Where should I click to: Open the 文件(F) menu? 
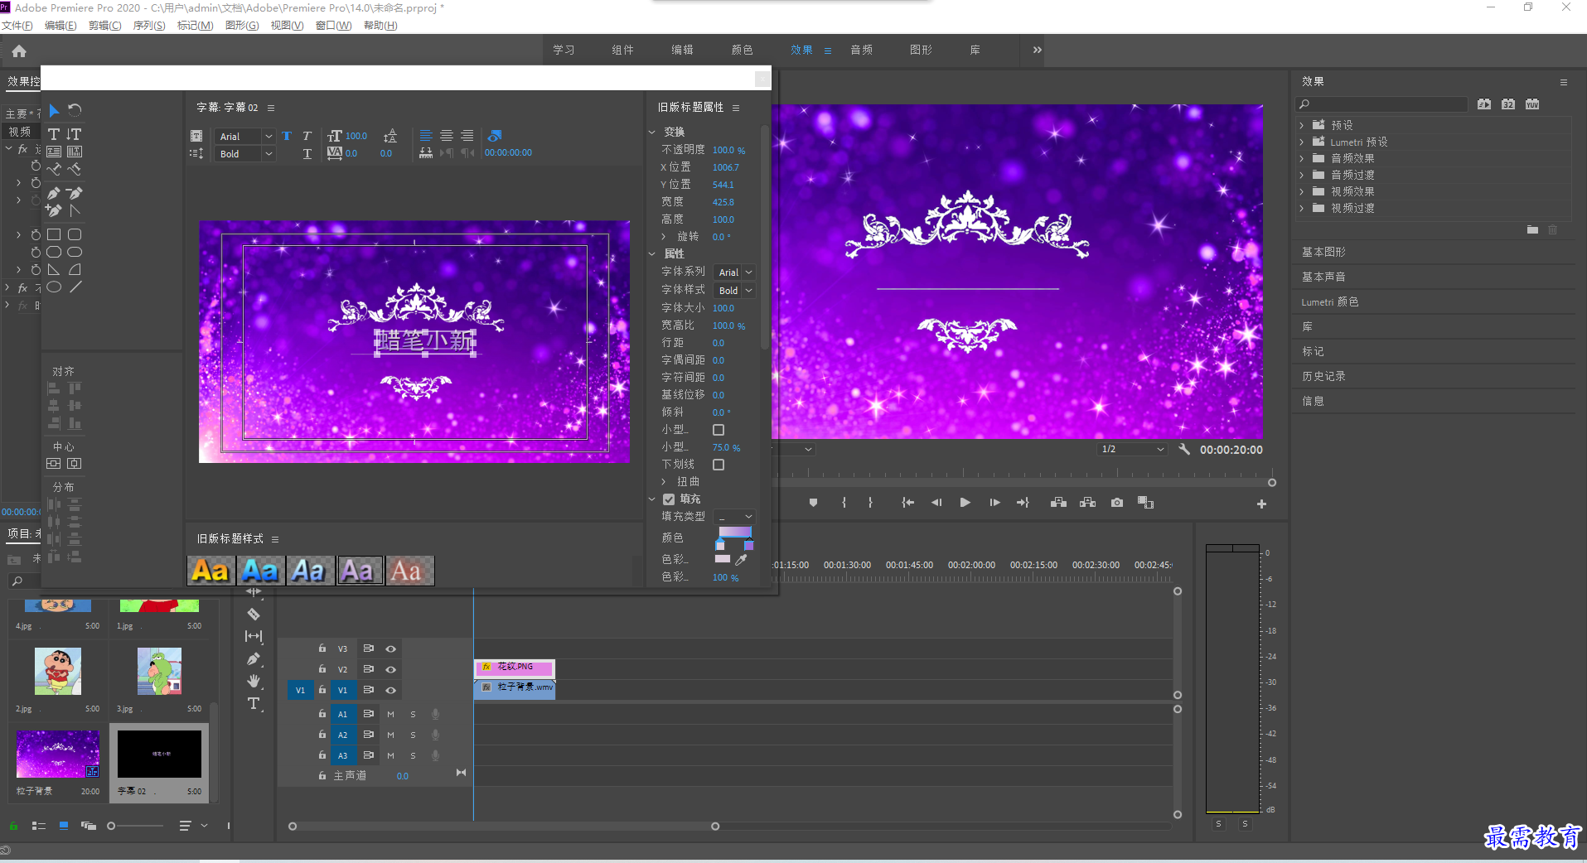tap(17, 26)
